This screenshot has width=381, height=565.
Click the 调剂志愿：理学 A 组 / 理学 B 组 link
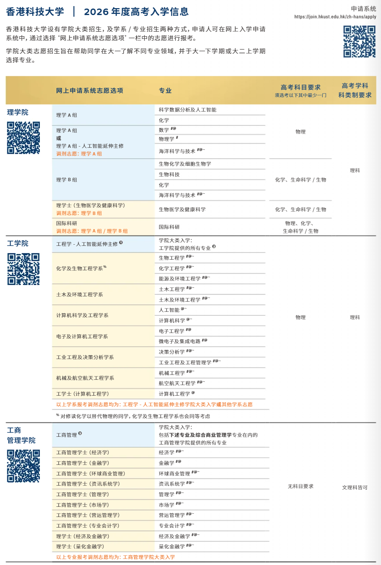click(x=91, y=230)
